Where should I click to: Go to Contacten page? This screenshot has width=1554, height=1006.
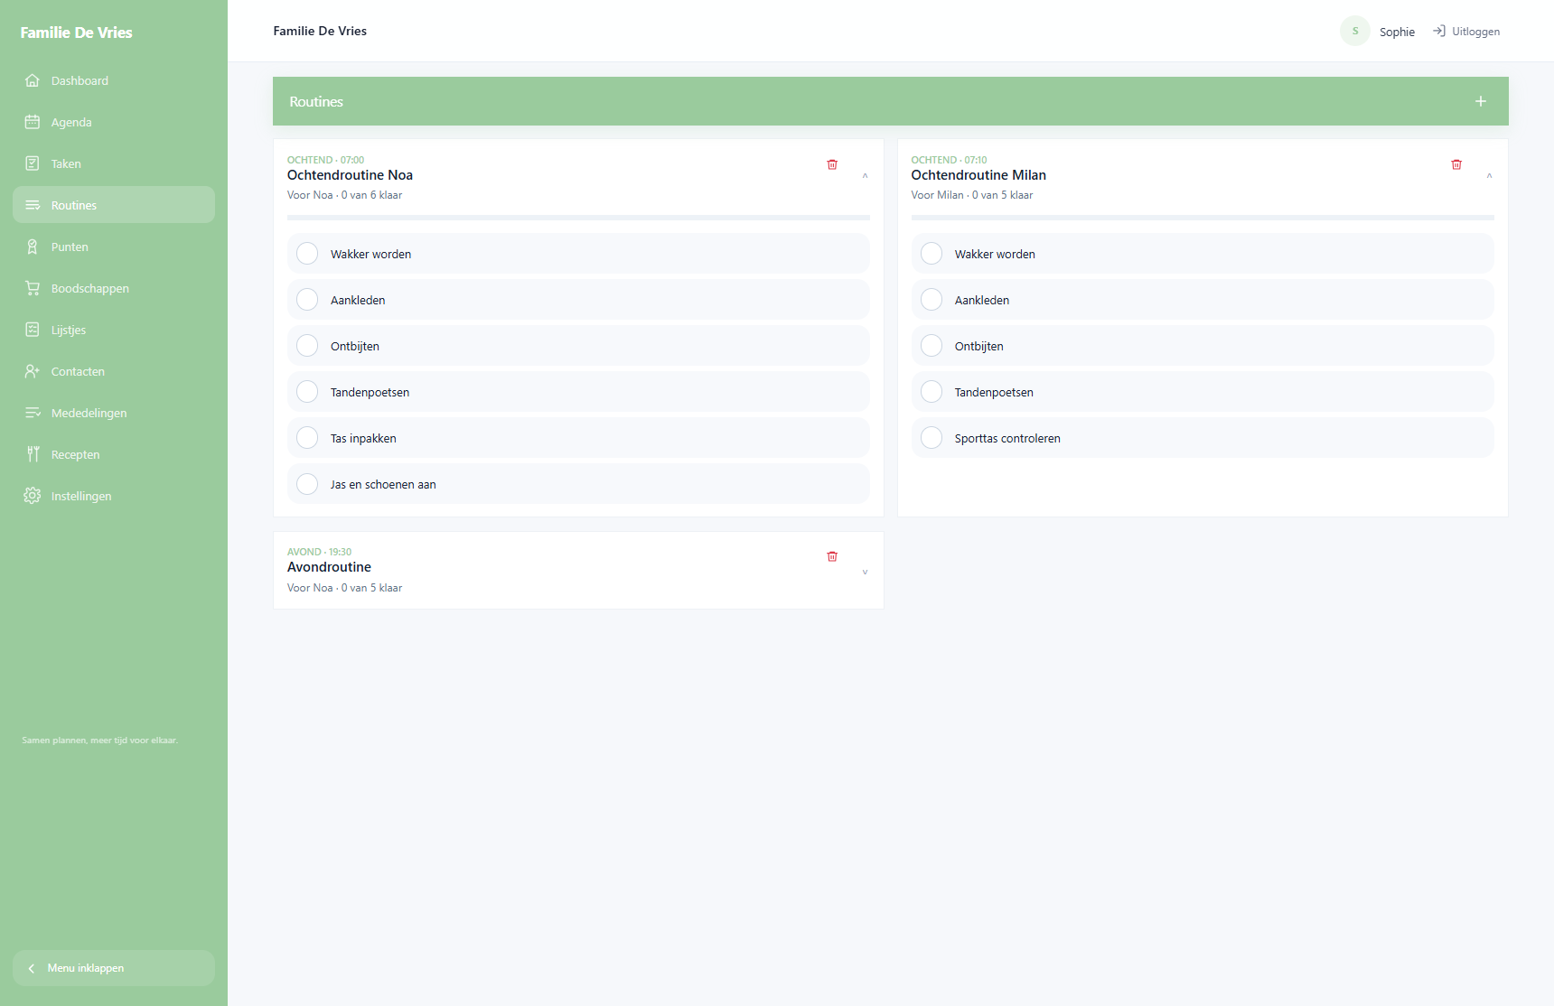114,371
